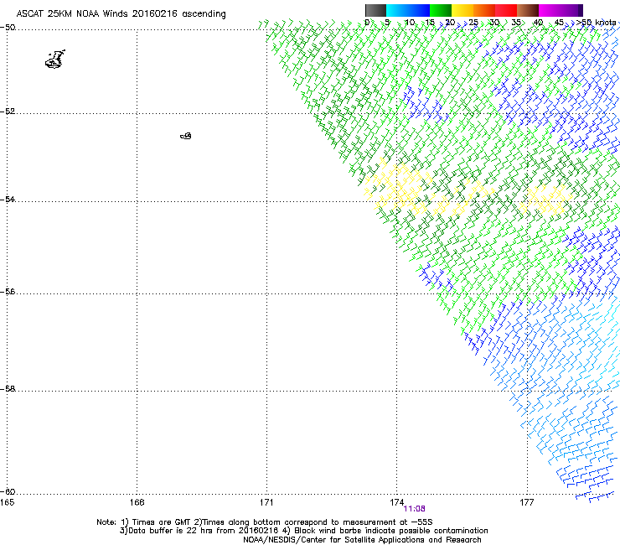Click the '-50' latitude axis label
Image resolution: width=620 pixels, height=545 pixels.
click(x=8, y=28)
